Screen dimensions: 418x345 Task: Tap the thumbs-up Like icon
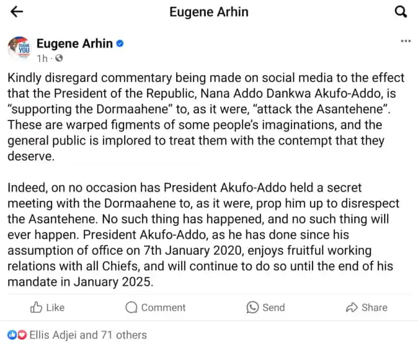[x=37, y=307]
